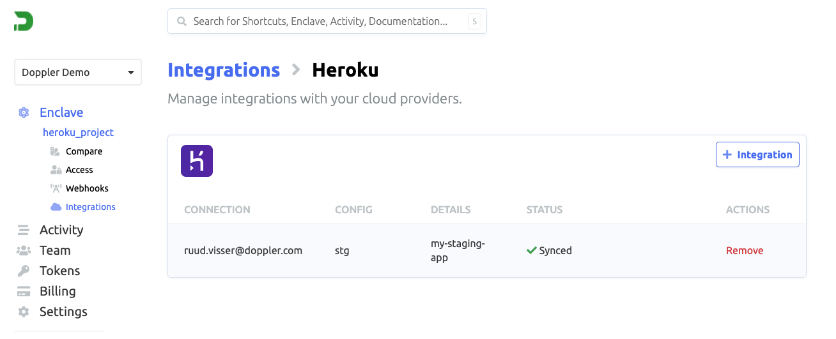Image resolution: width=836 pixels, height=339 pixels.
Task: Open the Tokens section
Action: (x=59, y=271)
